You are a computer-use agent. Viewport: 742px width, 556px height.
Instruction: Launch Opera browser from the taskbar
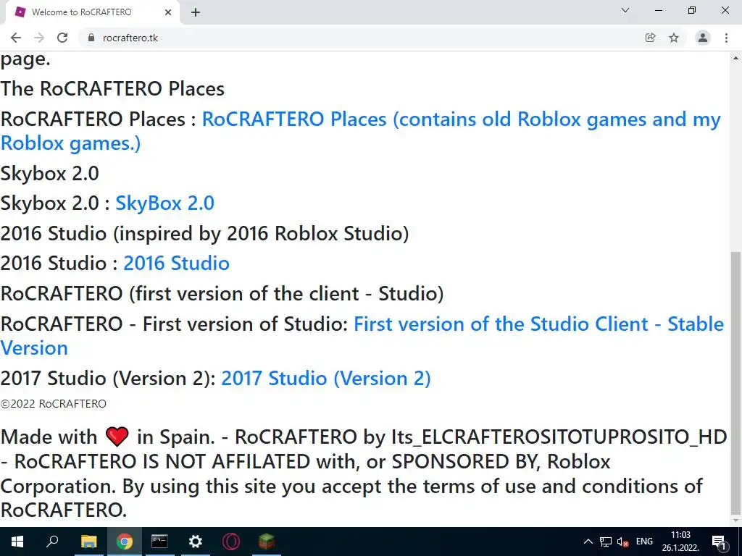pyautogui.click(x=231, y=542)
